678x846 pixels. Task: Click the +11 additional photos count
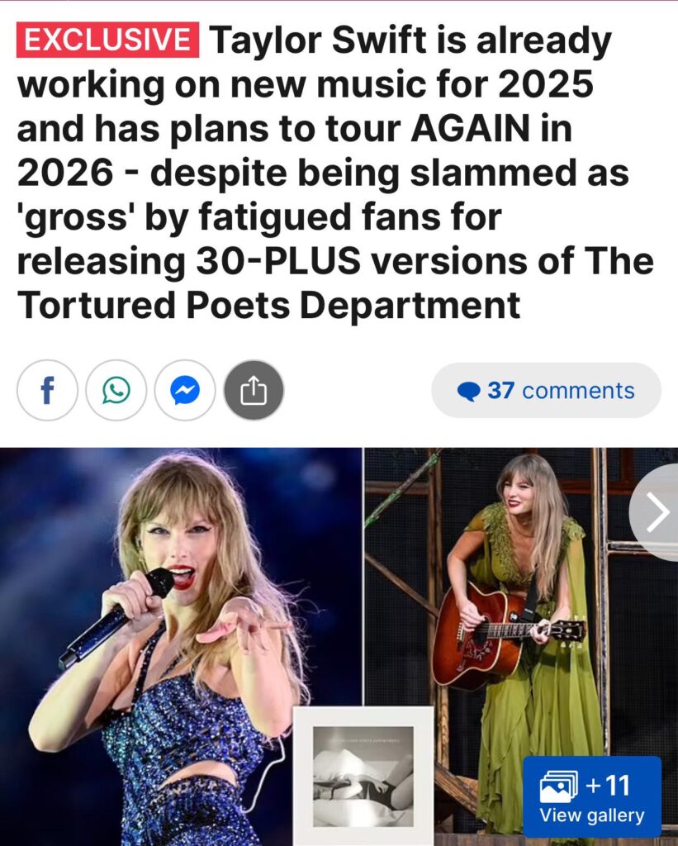[608, 785]
